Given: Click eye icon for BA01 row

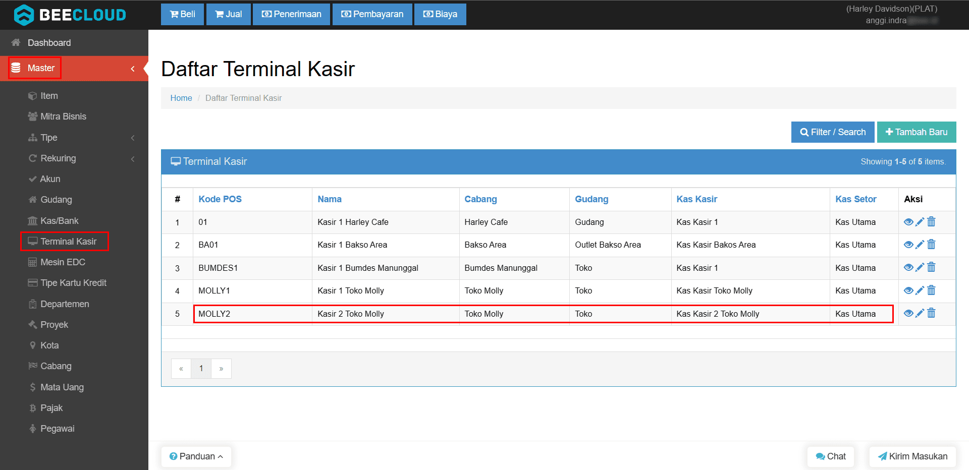Looking at the screenshot, I should coord(908,245).
